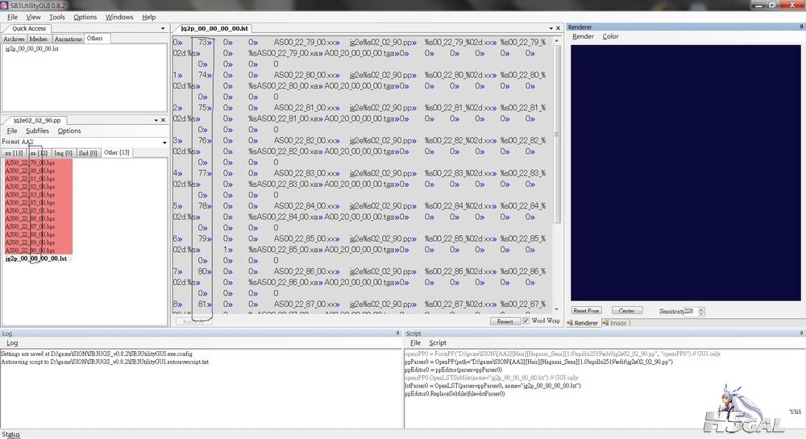Open the Renderer Color menu
Image resolution: width=806 pixels, height=439 pixels.
pyautogui.click(x=610, y=36)
